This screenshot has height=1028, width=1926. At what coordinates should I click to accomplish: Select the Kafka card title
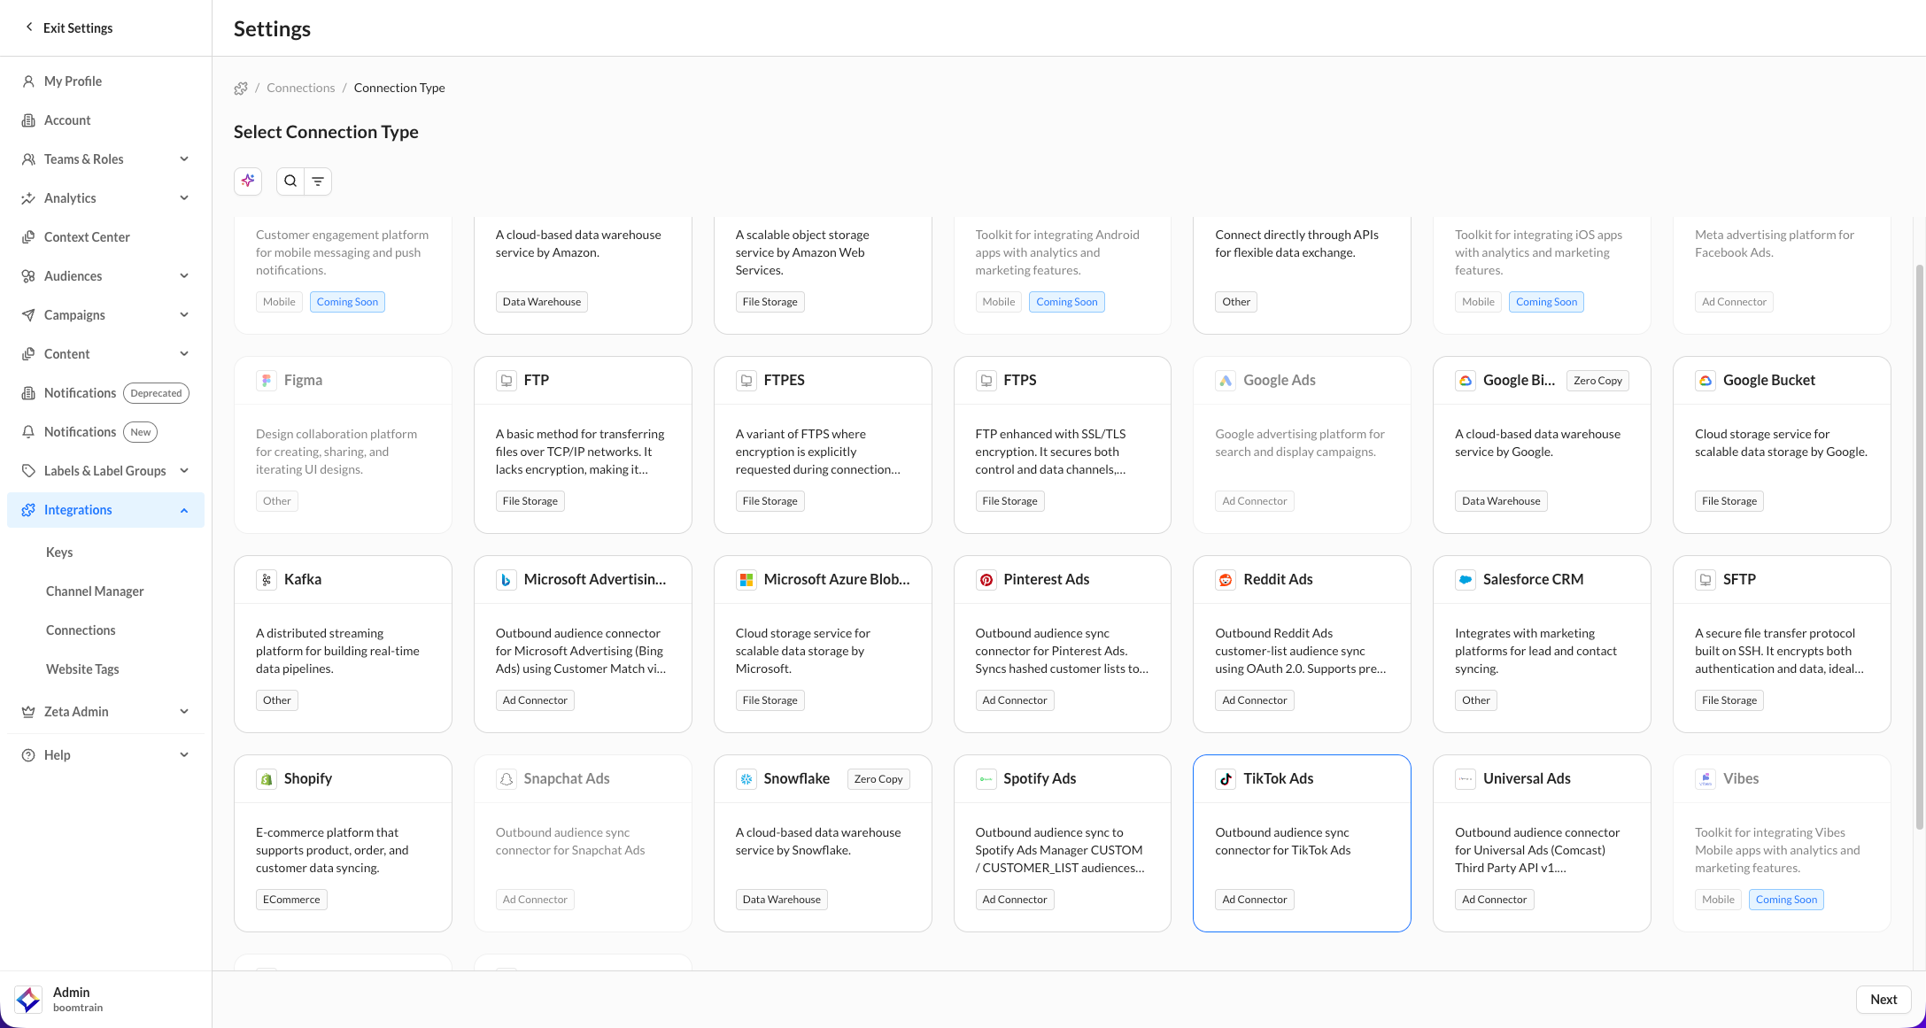tap(303, 580)
